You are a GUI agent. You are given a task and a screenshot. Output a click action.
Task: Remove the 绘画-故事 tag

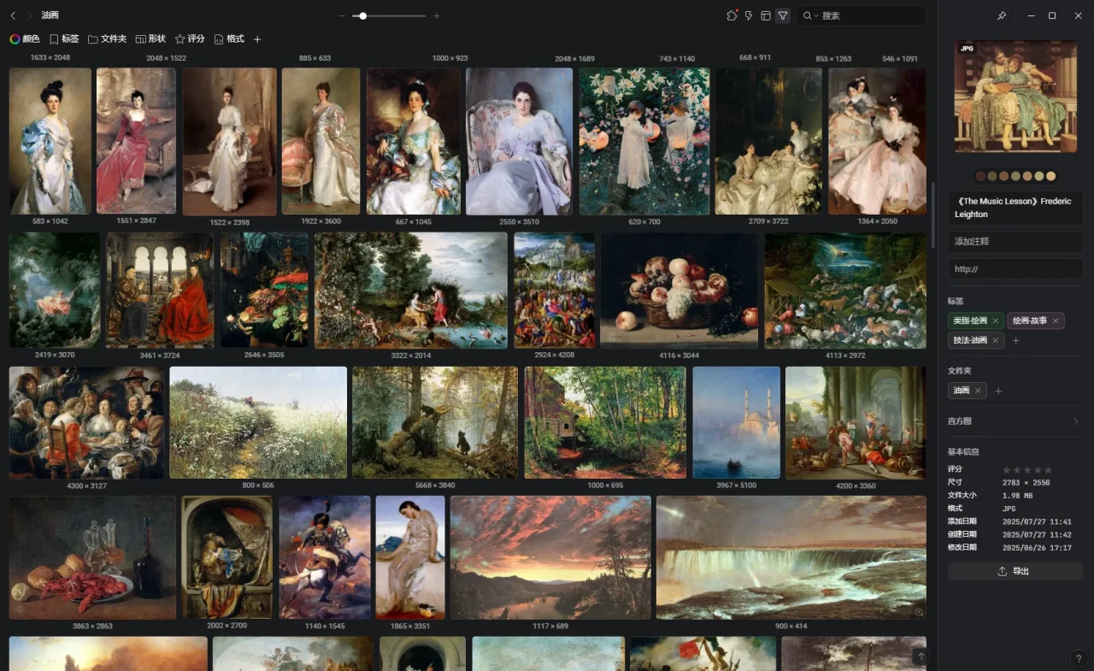(1056, 321)
